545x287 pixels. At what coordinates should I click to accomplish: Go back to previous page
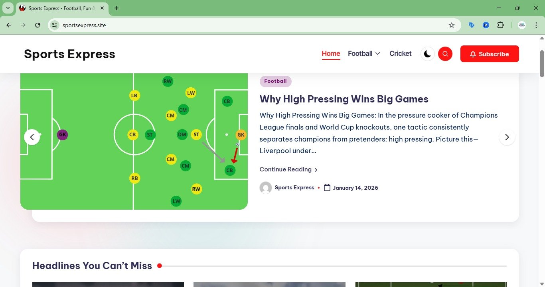[9, 25]
